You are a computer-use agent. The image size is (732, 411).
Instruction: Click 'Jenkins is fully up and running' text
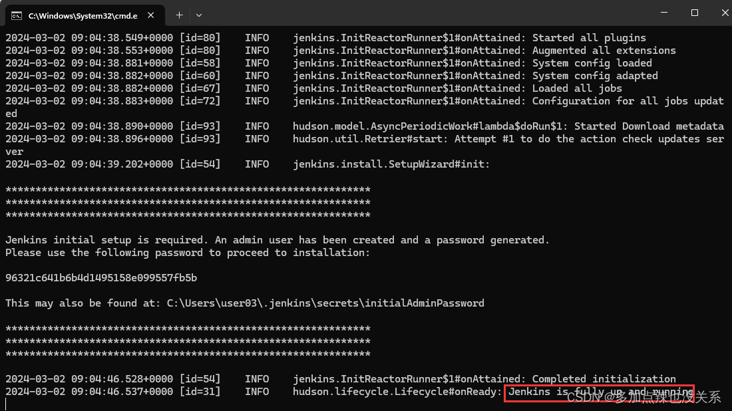[600, 392]
